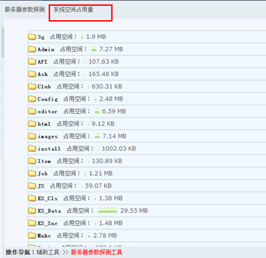Screen dimensions: 266x258
Task: Click the 1.38 MB size value
Action: point(111,198)
